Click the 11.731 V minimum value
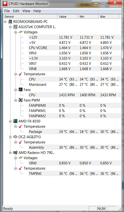This screenshot has width=124, height=212. [86, 37]
